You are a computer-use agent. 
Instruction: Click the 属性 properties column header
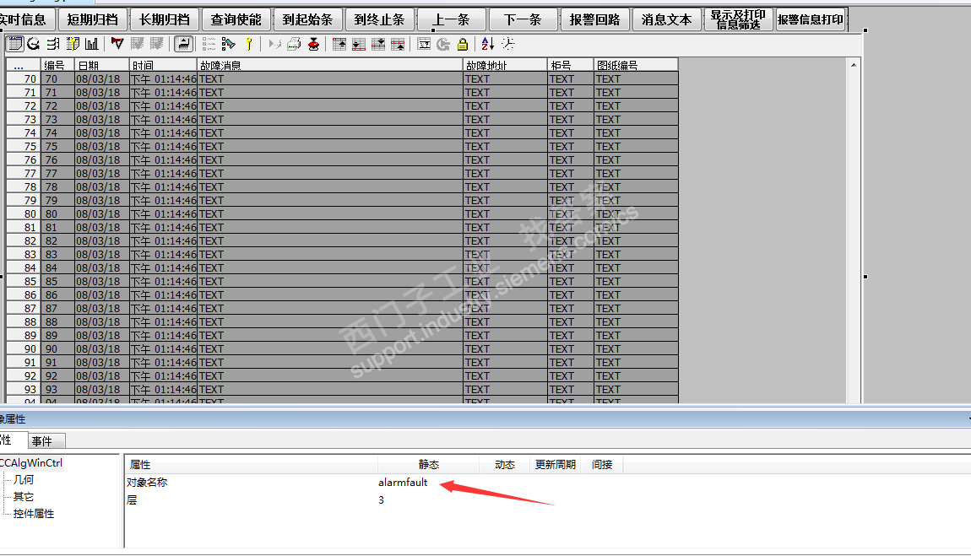pos(252,465)
